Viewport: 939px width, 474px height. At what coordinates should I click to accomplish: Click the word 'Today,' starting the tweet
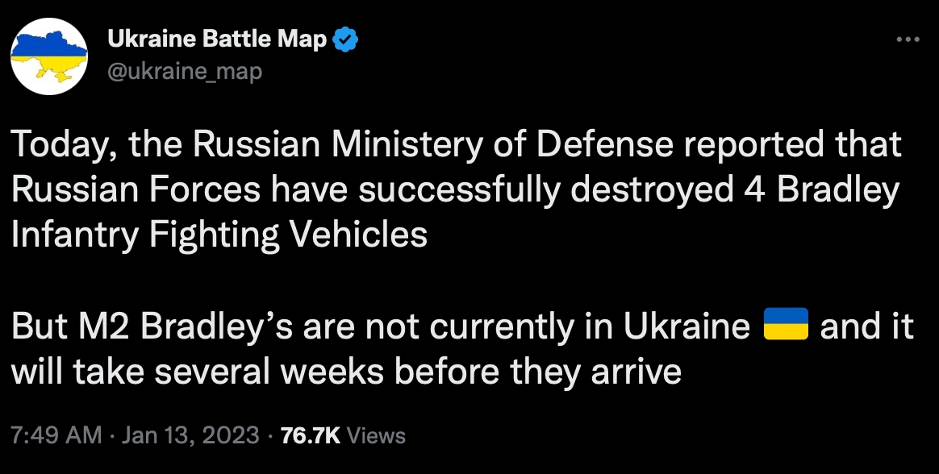coord(59,146)
